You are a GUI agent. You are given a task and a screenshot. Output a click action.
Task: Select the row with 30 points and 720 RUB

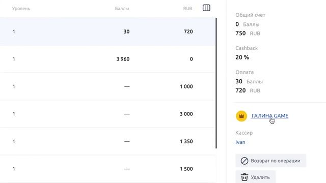pyautogui.click(x=107, y=32)
